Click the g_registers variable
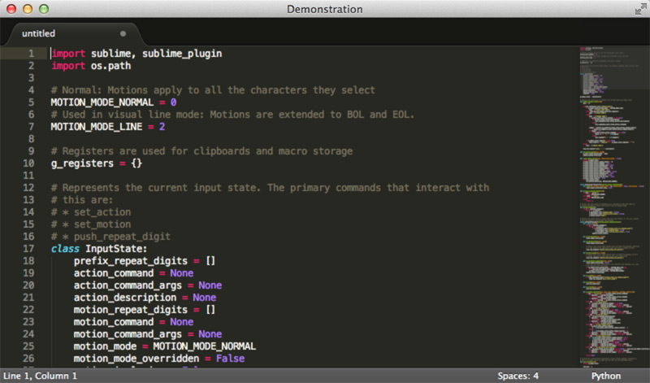Image resolution: width=650 pixels, height=383 pixels. click(x=82, y=164)
